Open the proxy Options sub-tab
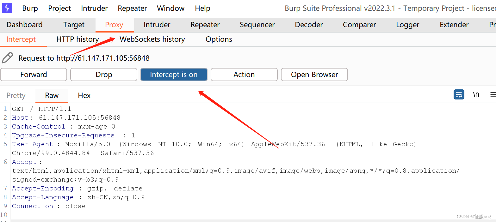 (x=219, y=39)
